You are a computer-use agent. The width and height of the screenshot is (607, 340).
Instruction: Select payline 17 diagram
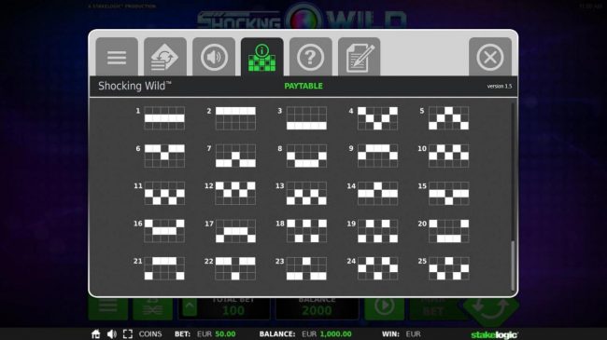(x=235, y=231)
